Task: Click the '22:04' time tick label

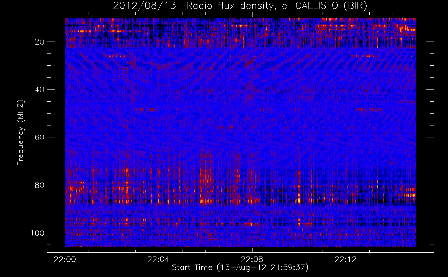Action: click(x=158, y=260)
